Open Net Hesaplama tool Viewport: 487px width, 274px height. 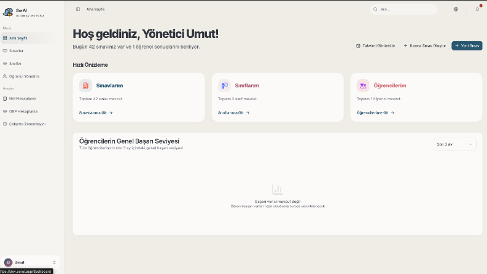pos(29,99)
